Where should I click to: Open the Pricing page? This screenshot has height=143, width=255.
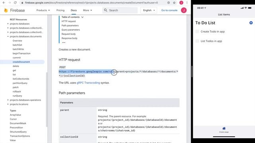click(60, 10)
